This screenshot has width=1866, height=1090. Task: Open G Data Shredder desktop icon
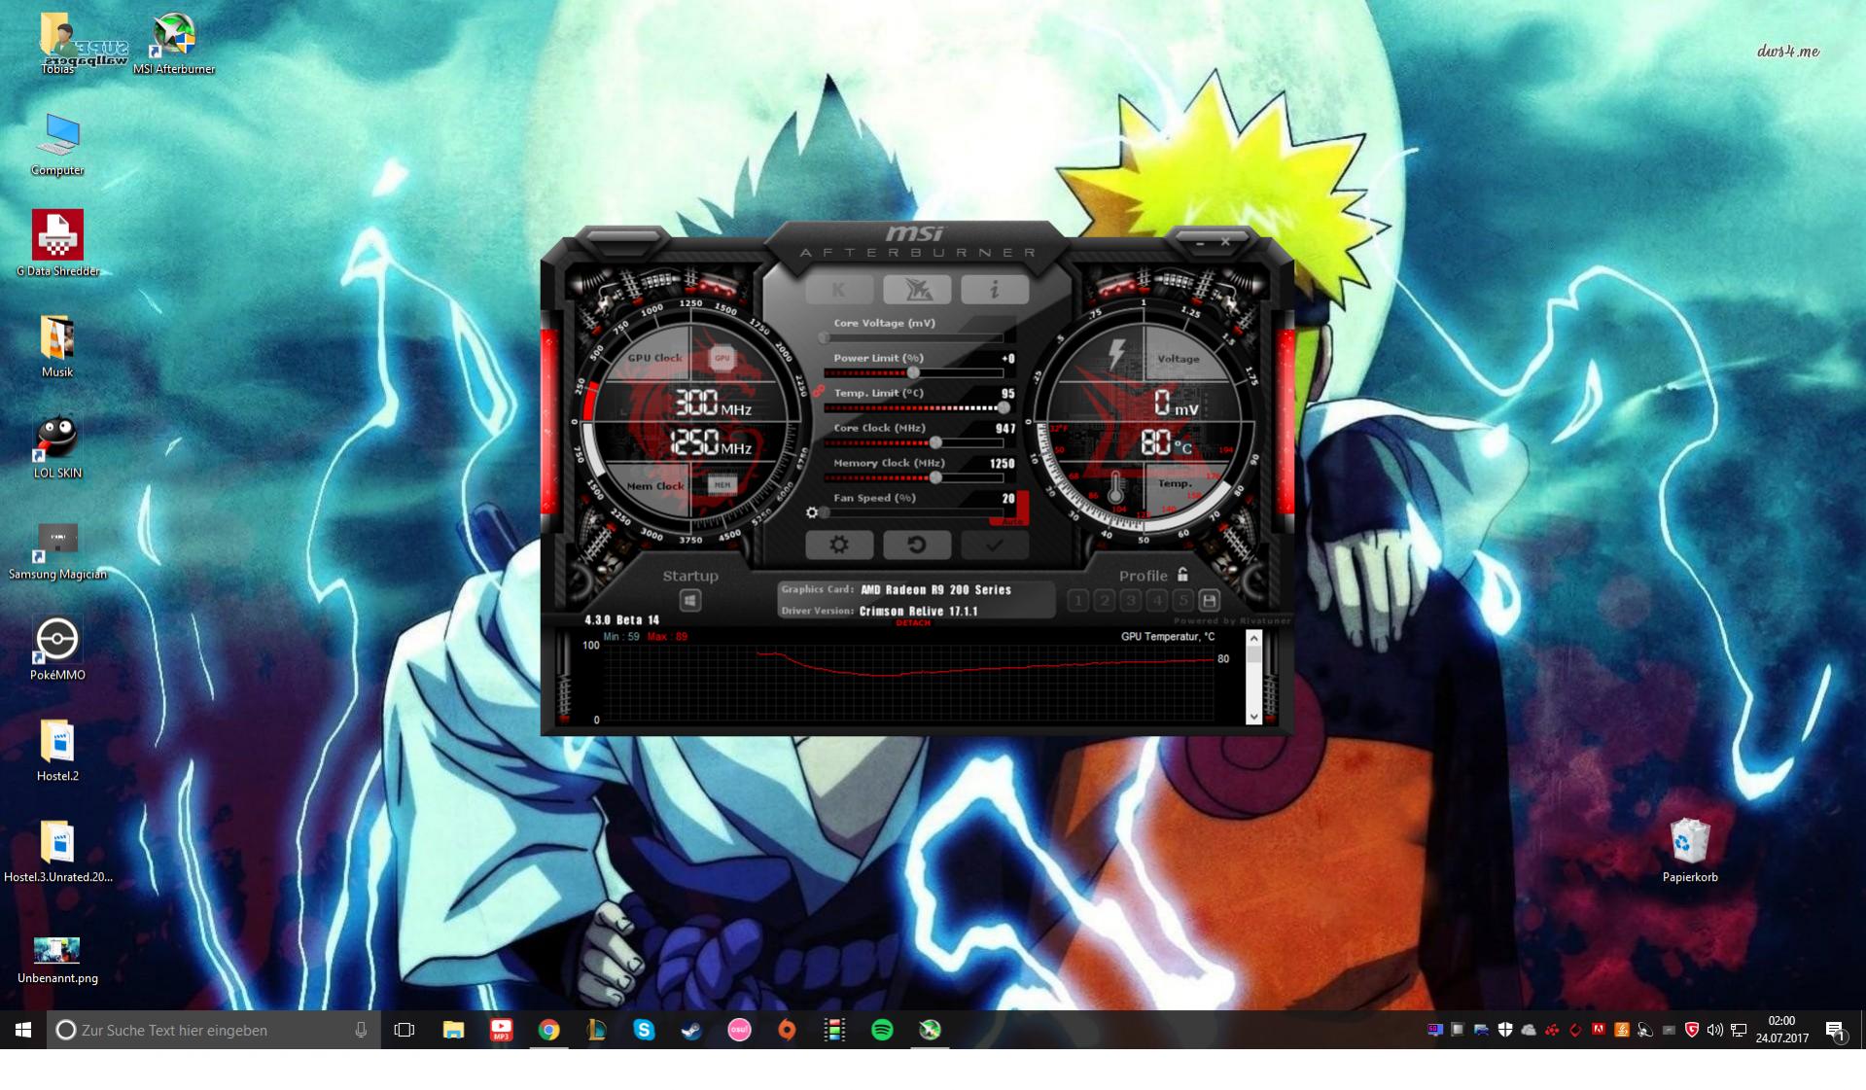point(57,244)
